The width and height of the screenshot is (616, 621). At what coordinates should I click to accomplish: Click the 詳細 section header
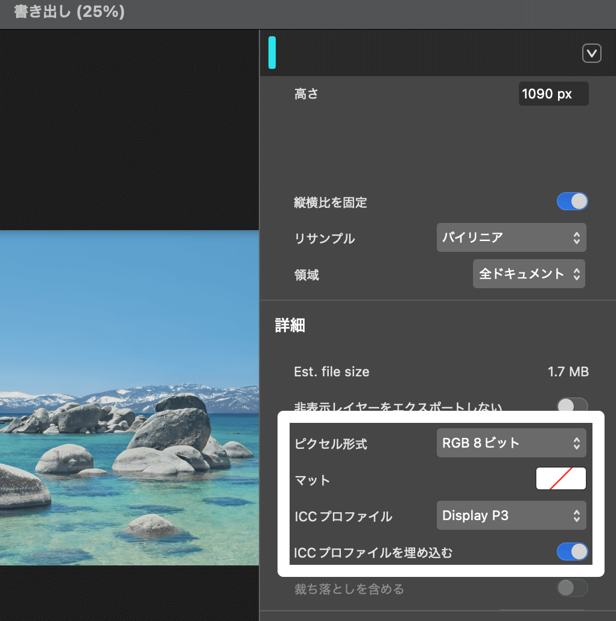[x=288, y=326]
